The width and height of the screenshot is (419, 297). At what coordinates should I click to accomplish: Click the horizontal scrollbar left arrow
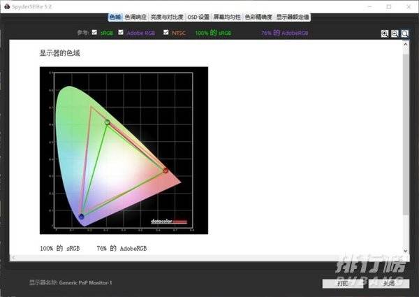tap(13, 258)
